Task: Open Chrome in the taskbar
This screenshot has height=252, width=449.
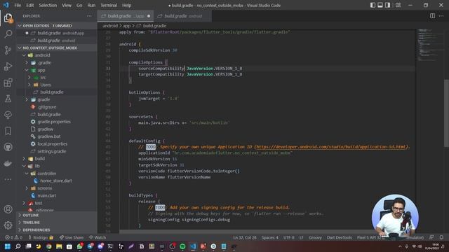Action: click(x=48, y=246)
